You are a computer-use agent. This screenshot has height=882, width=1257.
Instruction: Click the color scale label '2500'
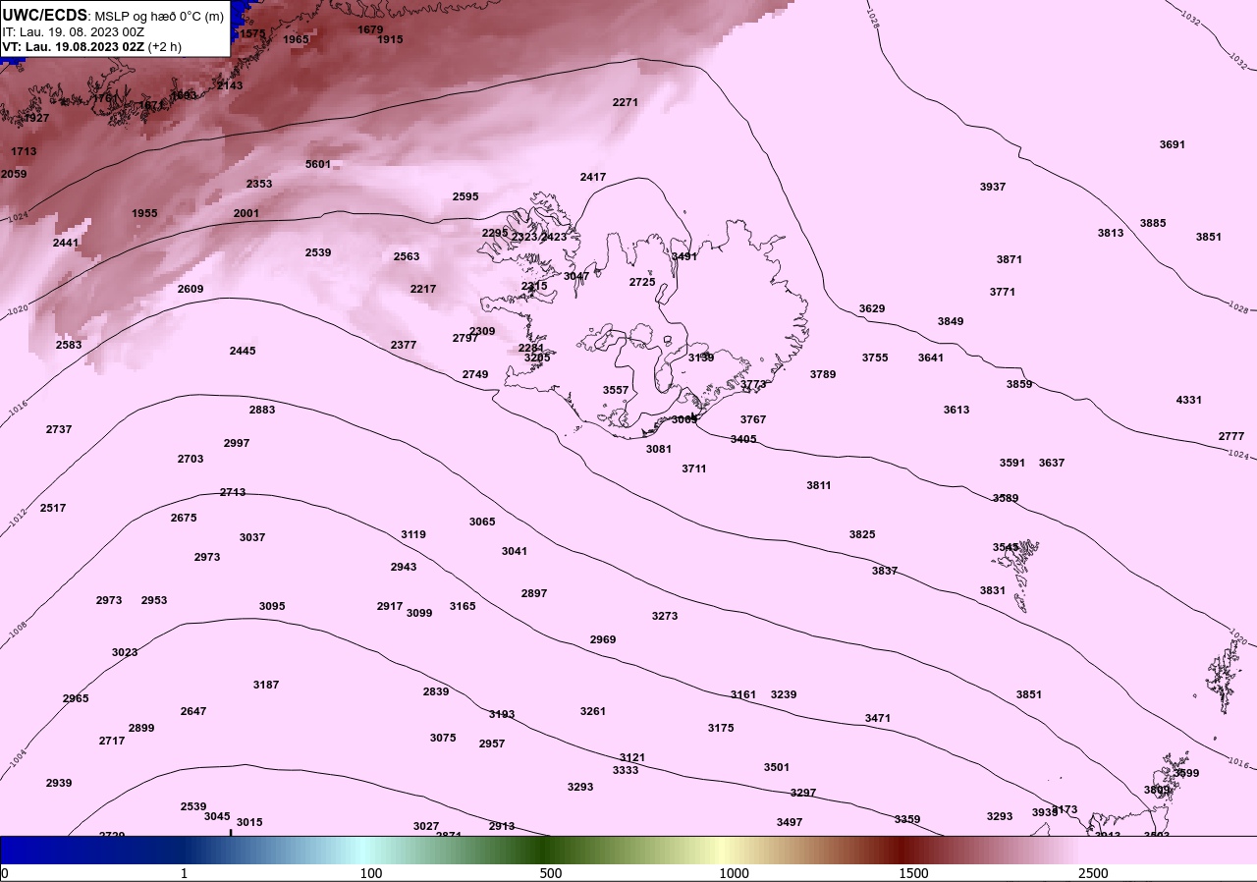pos(1093,873)
